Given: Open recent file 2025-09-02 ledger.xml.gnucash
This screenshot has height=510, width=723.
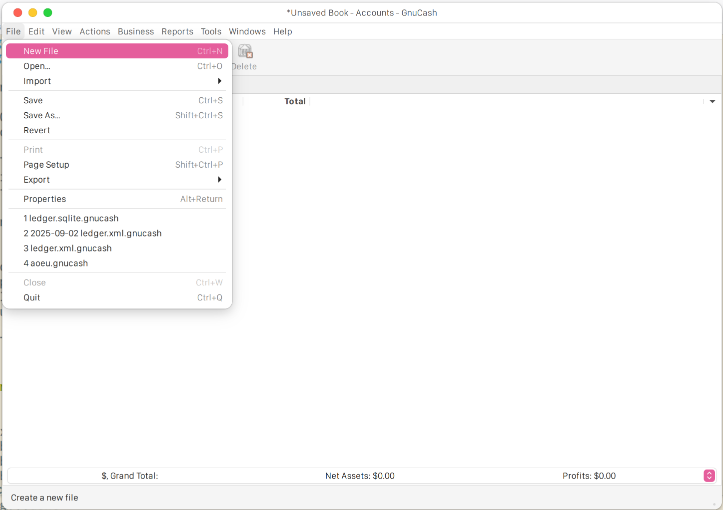Looking at the screenshot, I should (x=92, y=233).
